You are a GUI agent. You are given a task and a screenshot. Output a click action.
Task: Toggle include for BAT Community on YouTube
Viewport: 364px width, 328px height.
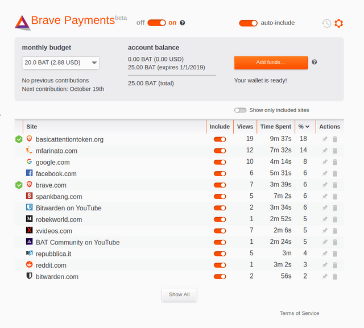[x=220, y=242]
